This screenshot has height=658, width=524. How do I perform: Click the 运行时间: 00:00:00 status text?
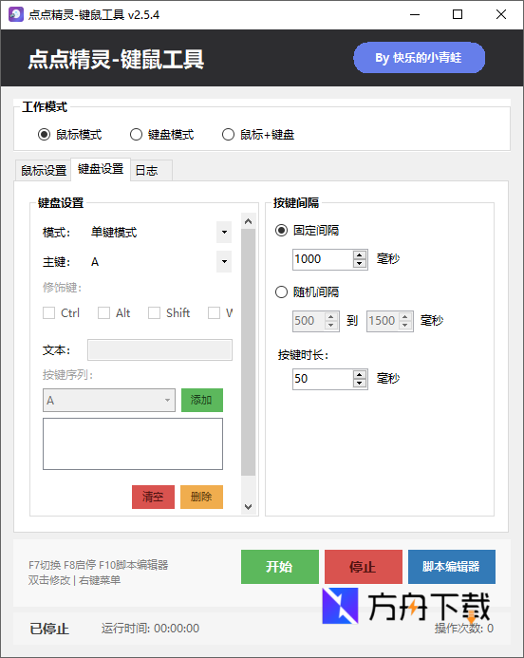(150, 629)
